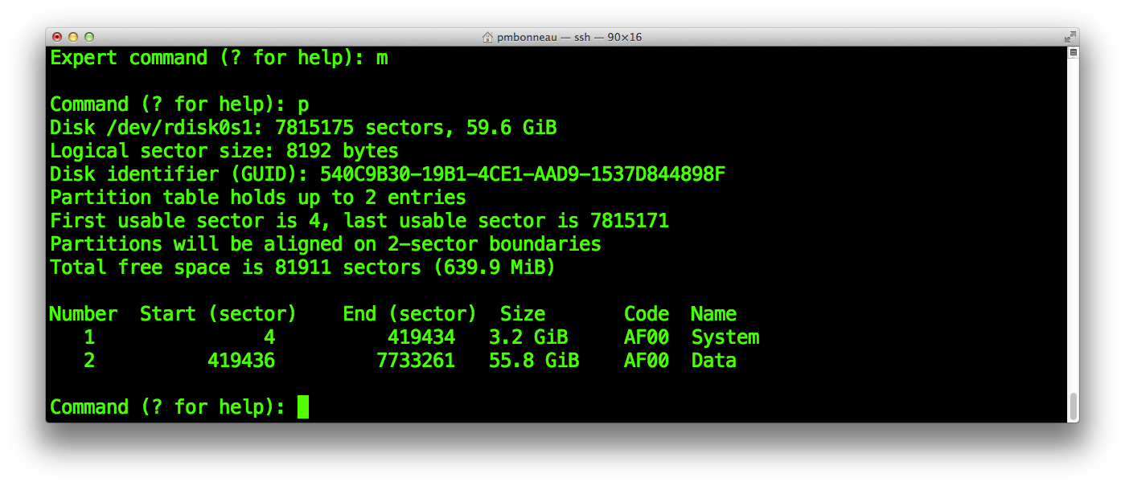Click the end sector value 7733261

tap(416, 361)
